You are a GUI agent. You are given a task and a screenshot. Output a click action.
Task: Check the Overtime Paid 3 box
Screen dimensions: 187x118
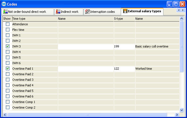(8, 80)
